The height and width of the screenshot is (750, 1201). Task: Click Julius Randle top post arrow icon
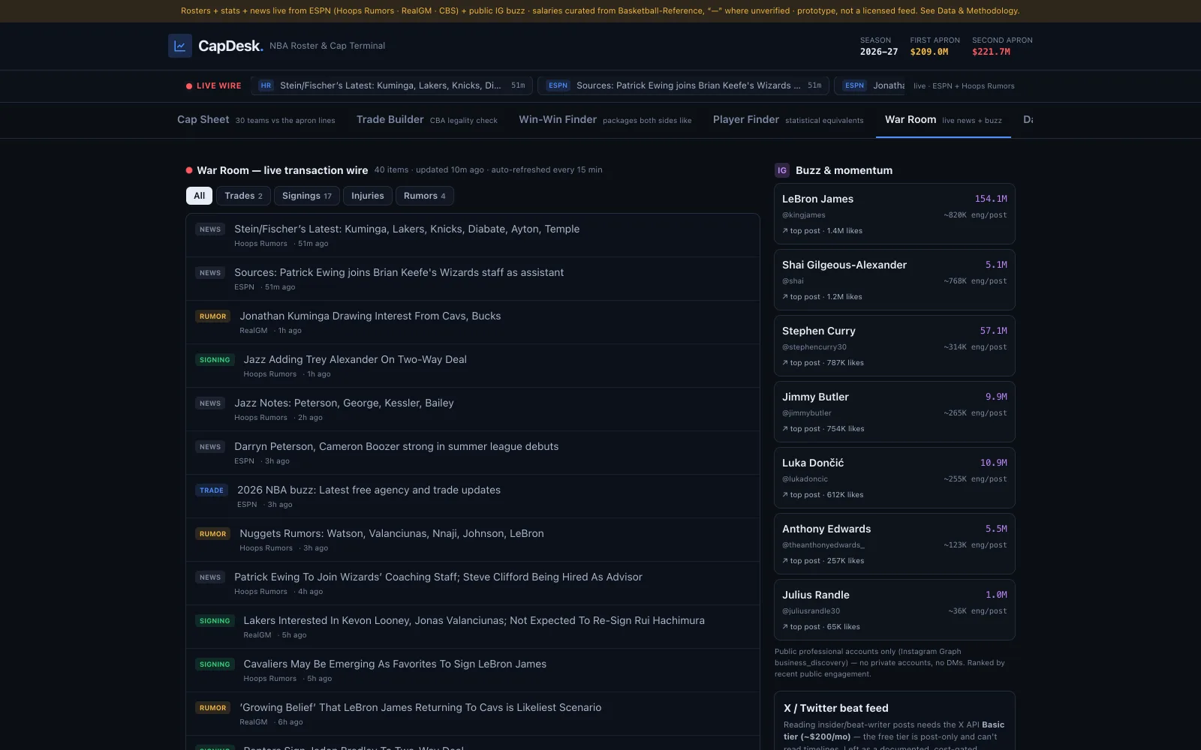tap(785, 627)
